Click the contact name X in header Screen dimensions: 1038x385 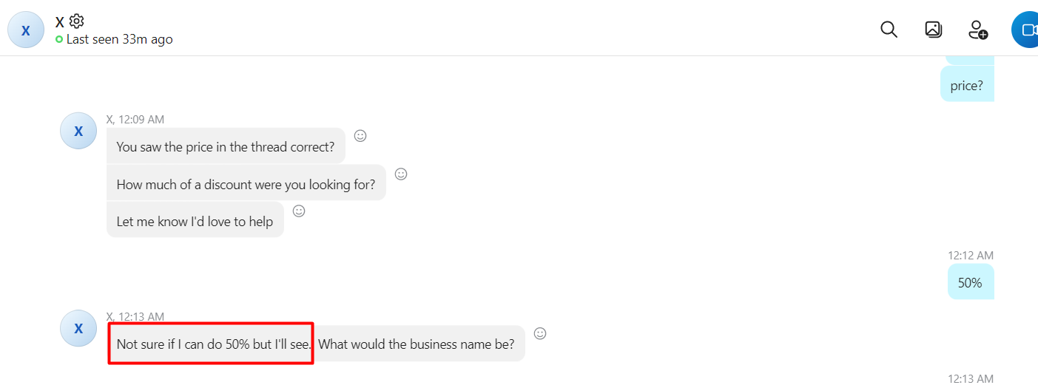pyautogui.click(x=60, y=22)
